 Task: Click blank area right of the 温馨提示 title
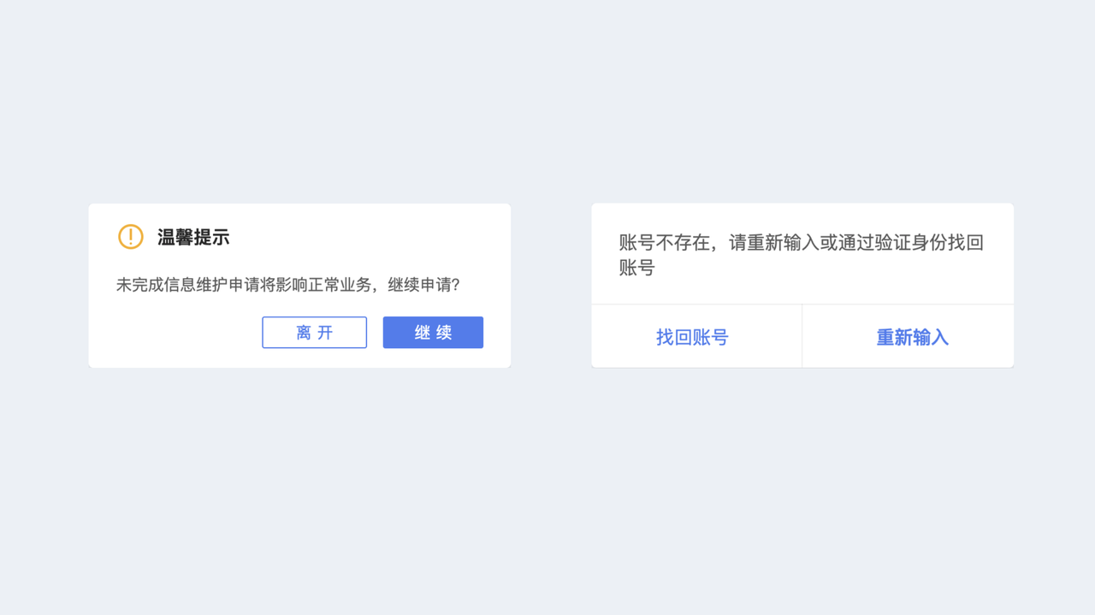tap(368, 238)
